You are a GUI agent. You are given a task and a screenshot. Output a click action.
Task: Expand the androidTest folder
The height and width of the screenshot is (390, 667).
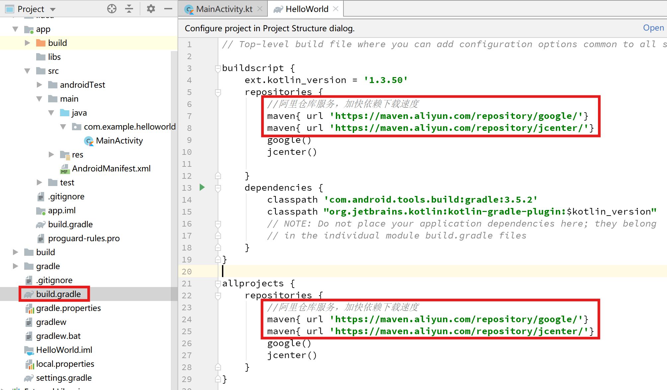(39, 85)
